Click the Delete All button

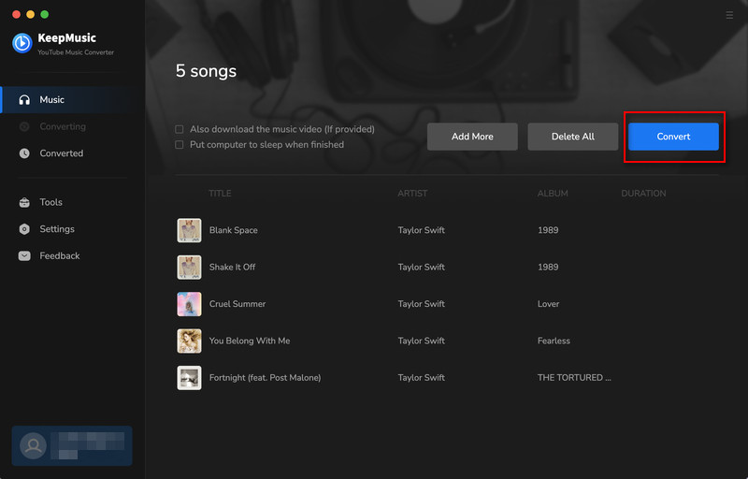point(573,137)
